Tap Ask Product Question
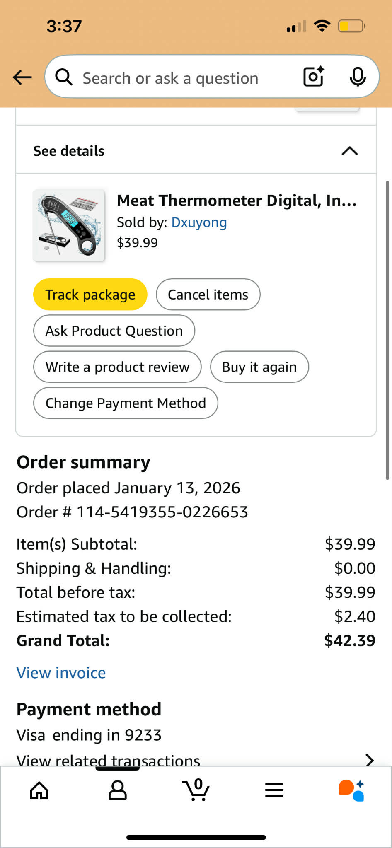 click(114, 331)
